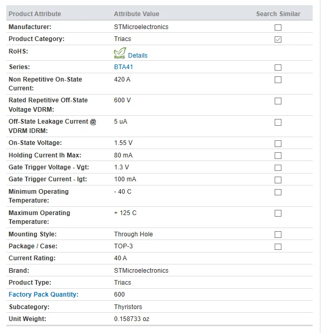Tick the Minimum Operating Temperature checkbox
This screenshot has height=333, width=322.
[x=278, y=192]
